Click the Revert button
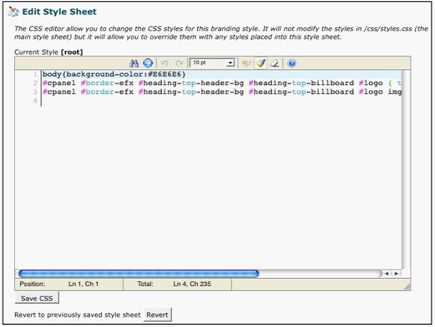435x327 pixels. [x=157, y=315]
